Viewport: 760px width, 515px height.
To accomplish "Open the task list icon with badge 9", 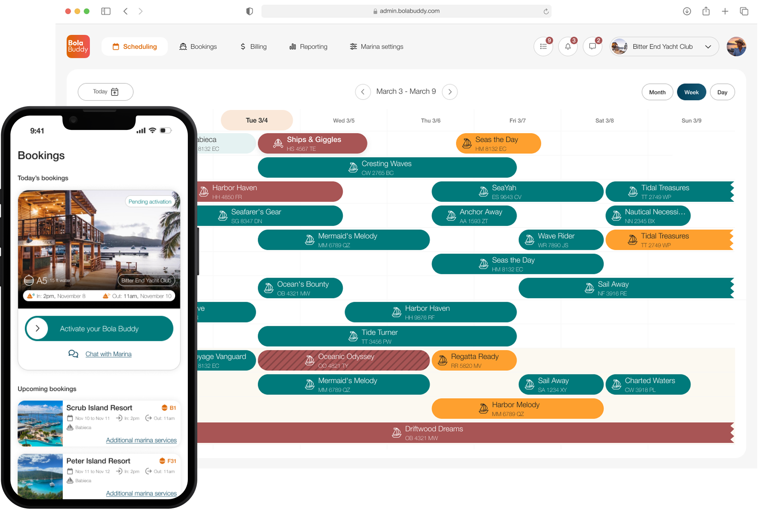I will (x=543, y=47).
